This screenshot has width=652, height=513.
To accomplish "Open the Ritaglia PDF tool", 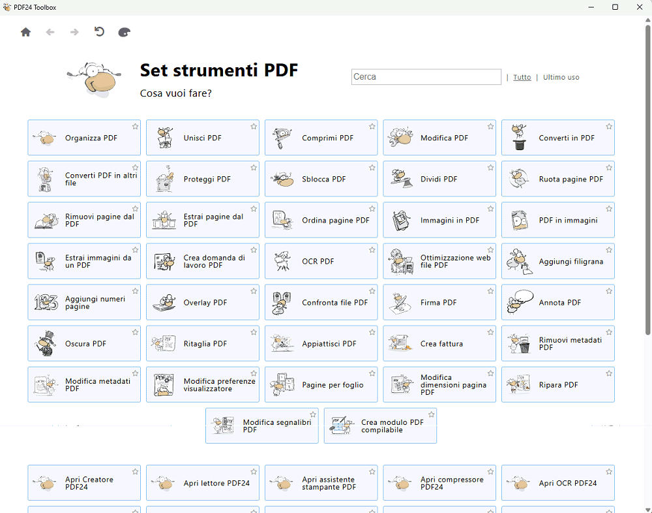I will [x=203, y=344].
